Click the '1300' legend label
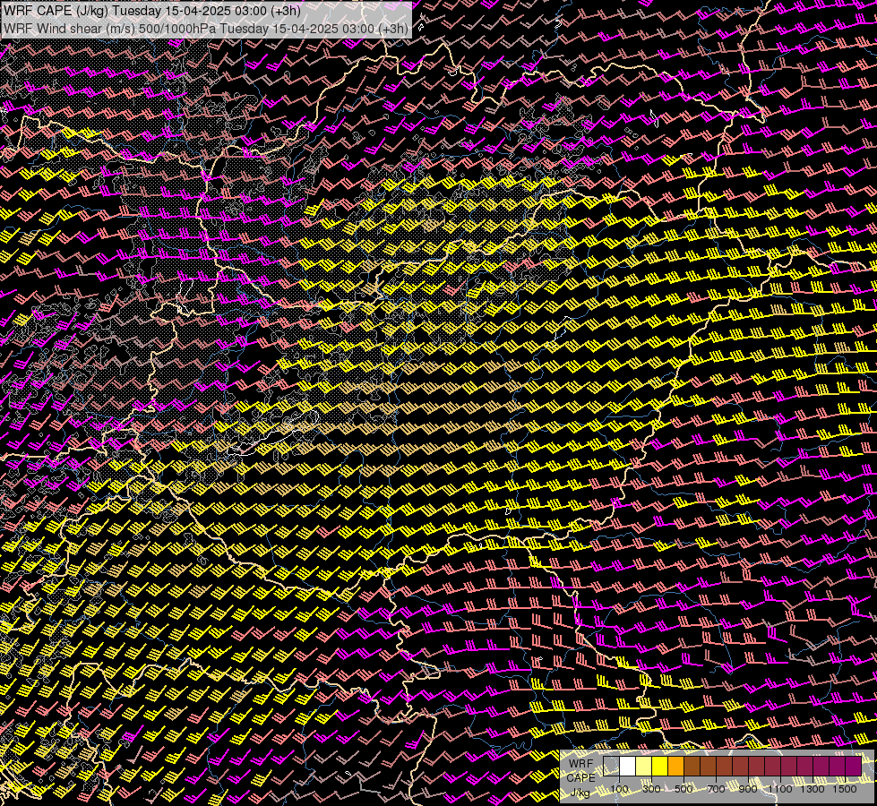The image size is (877, 806). [813, 789]
